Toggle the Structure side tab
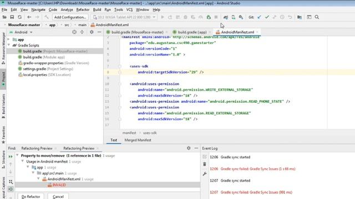Image resolution: width=355 pixels, height=199 pixels. (3, 159)
